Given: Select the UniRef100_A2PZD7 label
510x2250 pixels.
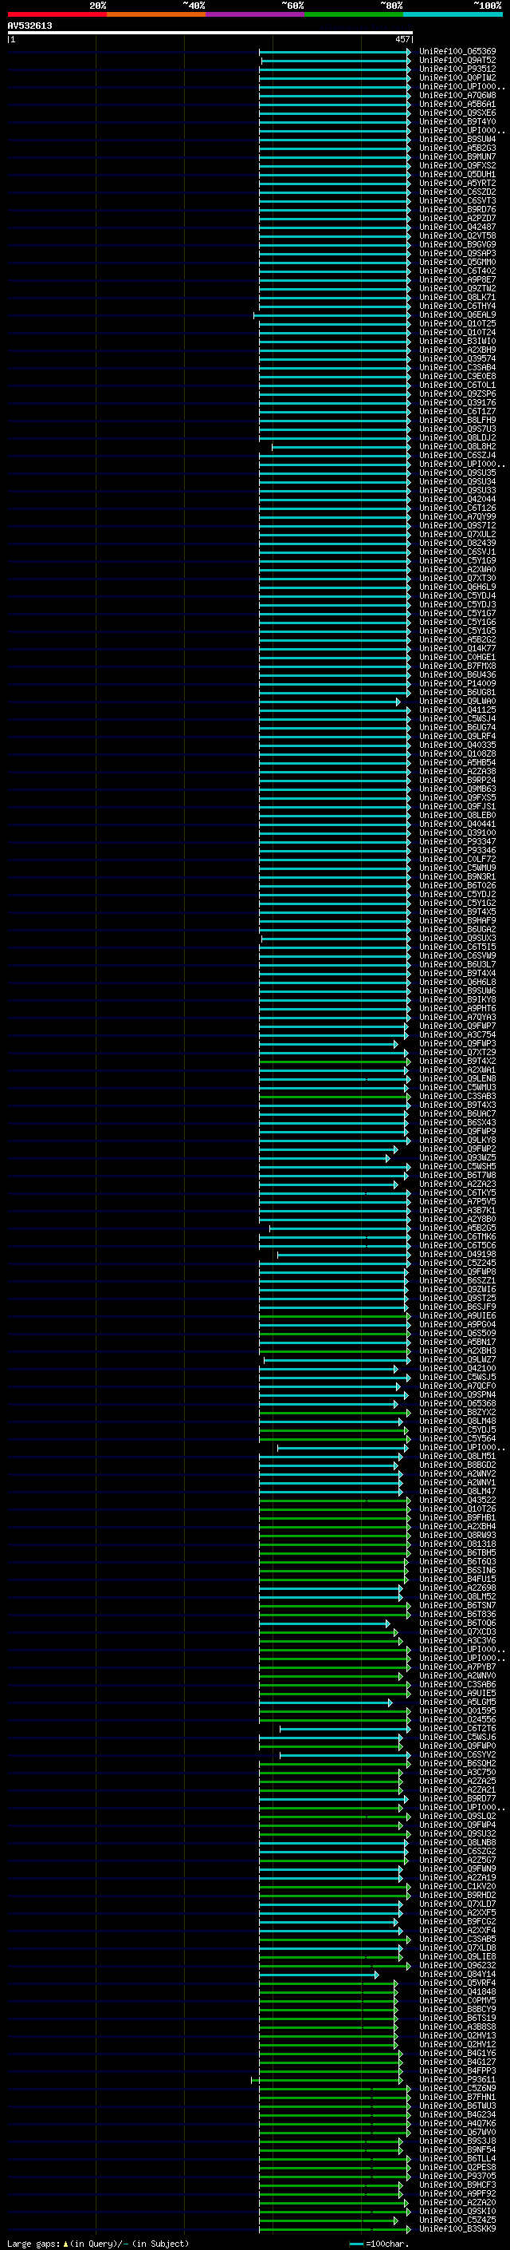Looking at the screenshot, I should coord(457,219).
